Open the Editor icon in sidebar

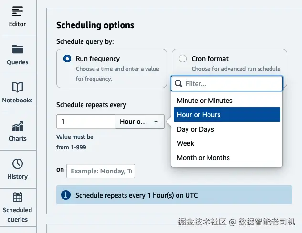pyautogui.click(x=18, y=11)
